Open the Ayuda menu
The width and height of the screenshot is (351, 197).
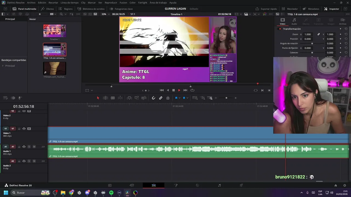(173, 2)
